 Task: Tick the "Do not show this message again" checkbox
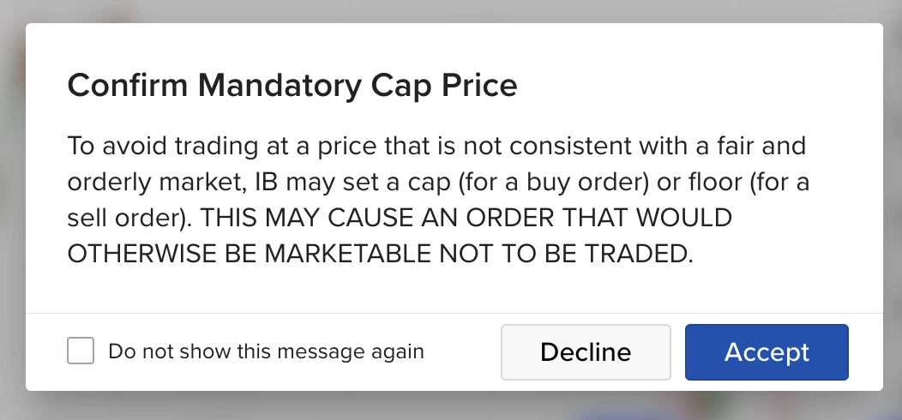tap(81, 351)
